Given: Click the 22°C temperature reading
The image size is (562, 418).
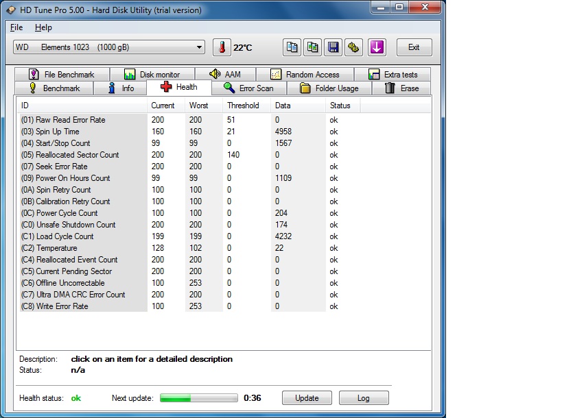Looking at the screenshot, I should click(243, 47).
